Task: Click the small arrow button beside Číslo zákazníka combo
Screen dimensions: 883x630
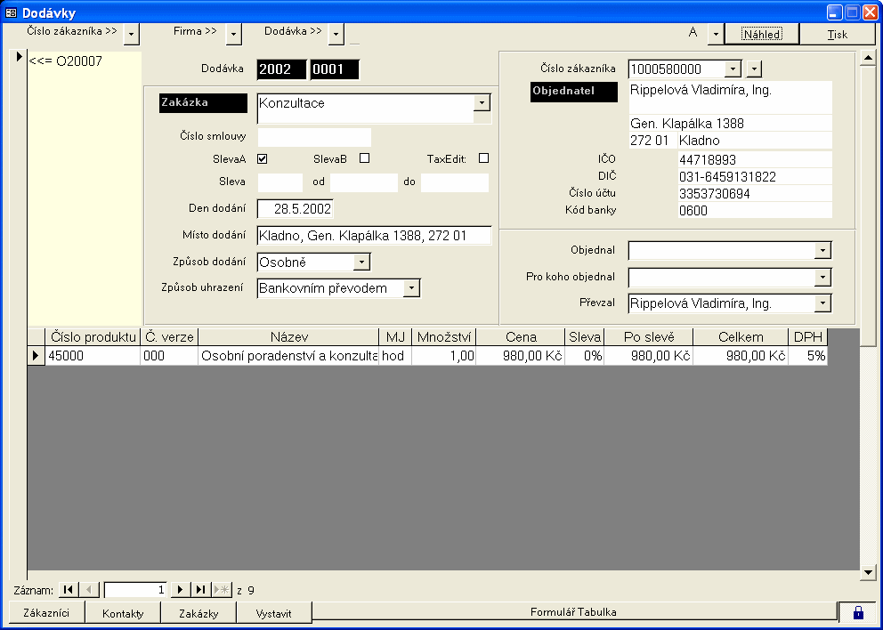Action: click(x=754, y=69)
